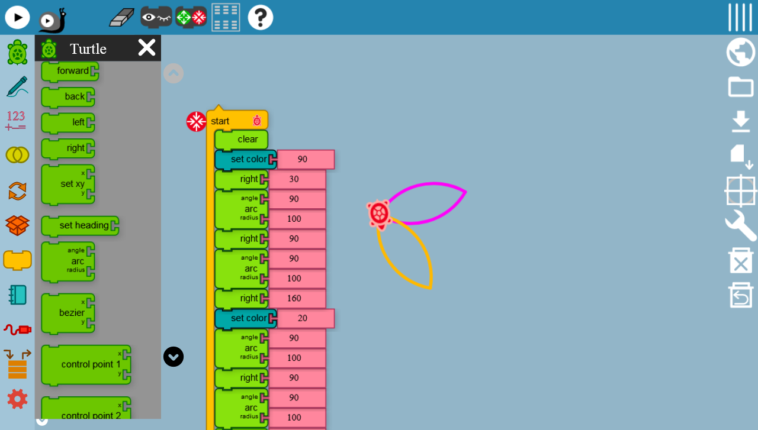Collapse the palette upward with the chevron
This screenshot has height=430, width=758.
[173, 73]
